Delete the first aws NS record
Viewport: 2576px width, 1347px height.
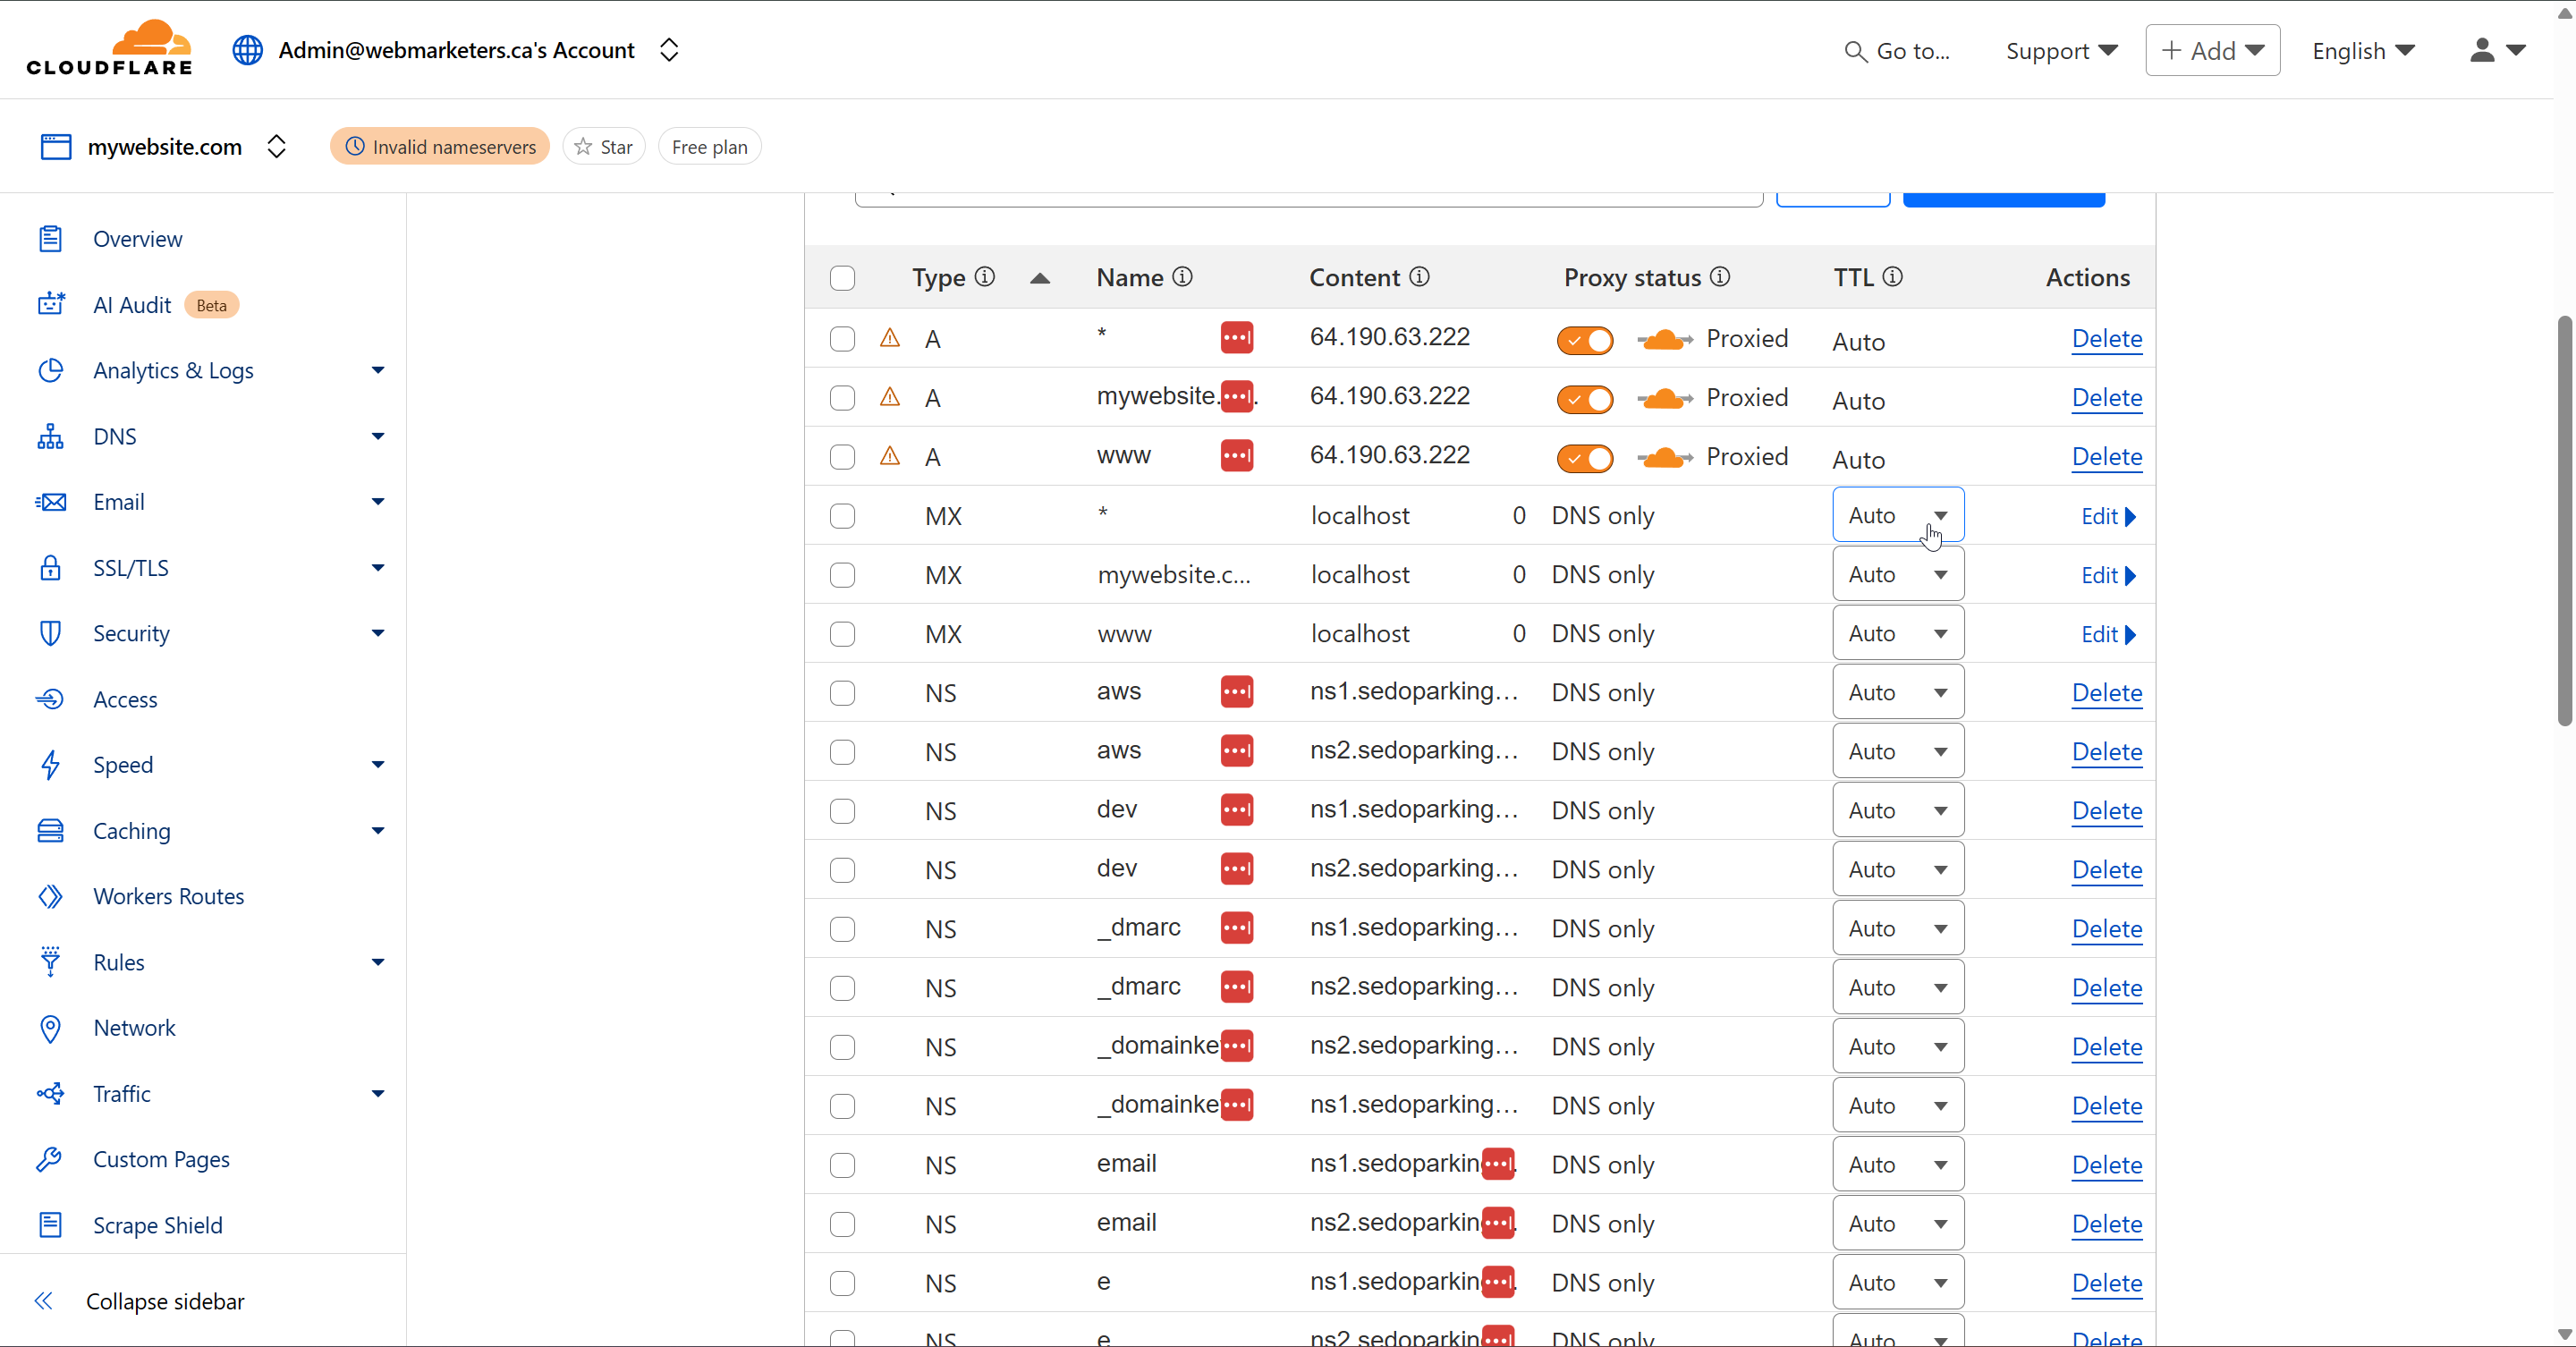[x=2106, y=693]
